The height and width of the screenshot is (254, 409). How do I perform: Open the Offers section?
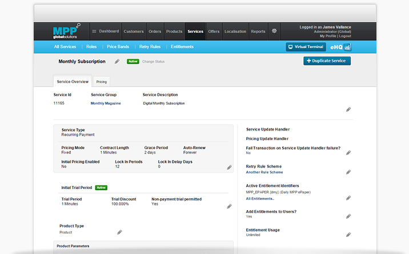[x=214, y=31]
